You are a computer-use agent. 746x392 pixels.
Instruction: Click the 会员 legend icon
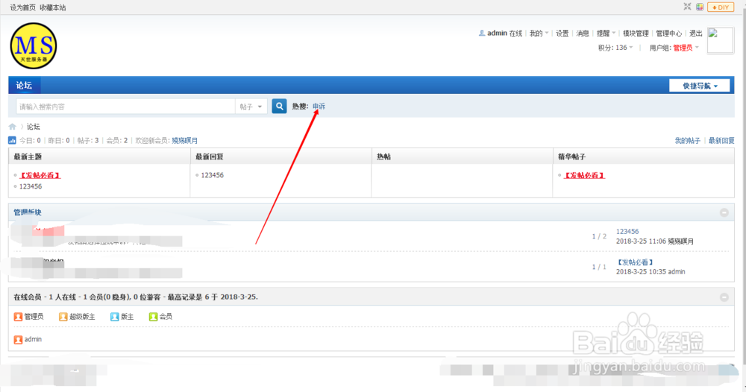coord(153,317)
